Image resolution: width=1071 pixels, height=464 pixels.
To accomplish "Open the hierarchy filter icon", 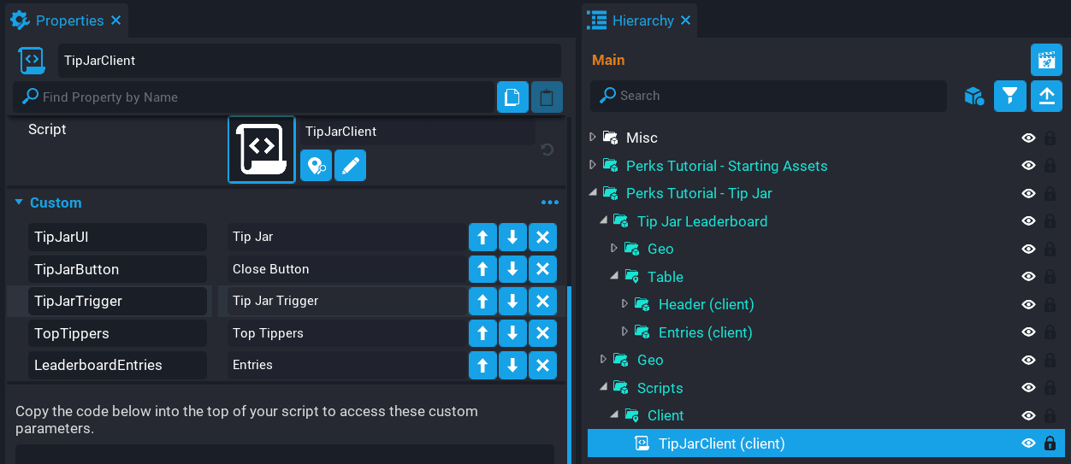I will [x=1010, y=97].
